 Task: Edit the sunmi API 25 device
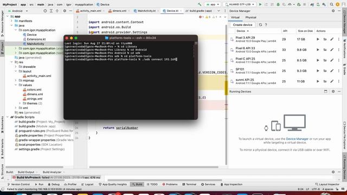tap(332, 81)
